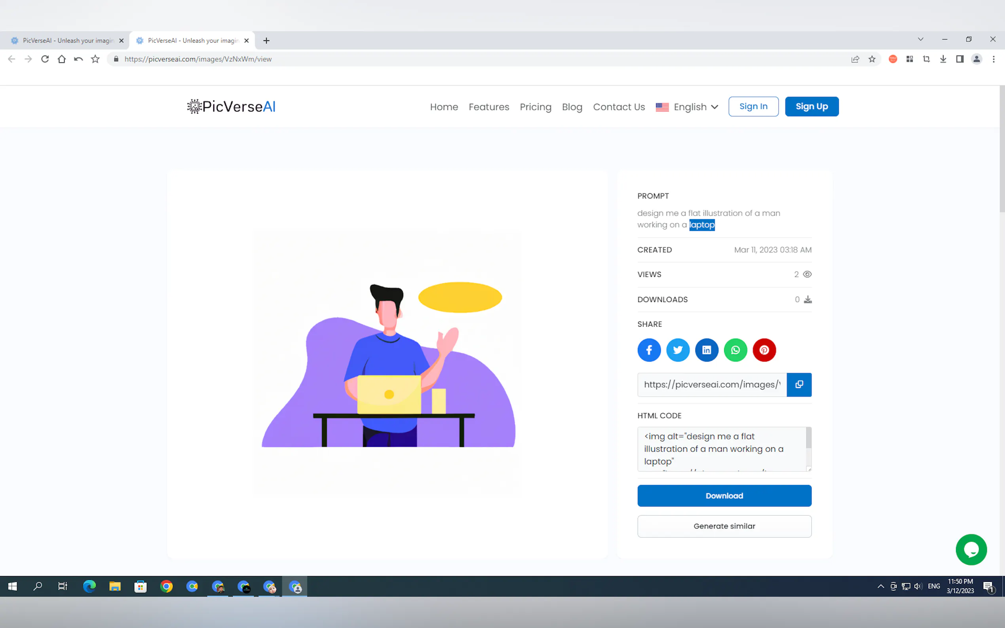
Task: Open the green chat bubble
Action: (971, 550)
